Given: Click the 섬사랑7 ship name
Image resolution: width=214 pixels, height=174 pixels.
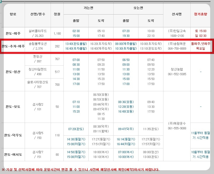Looking at the screenshot, I should (x=38, y=152).
